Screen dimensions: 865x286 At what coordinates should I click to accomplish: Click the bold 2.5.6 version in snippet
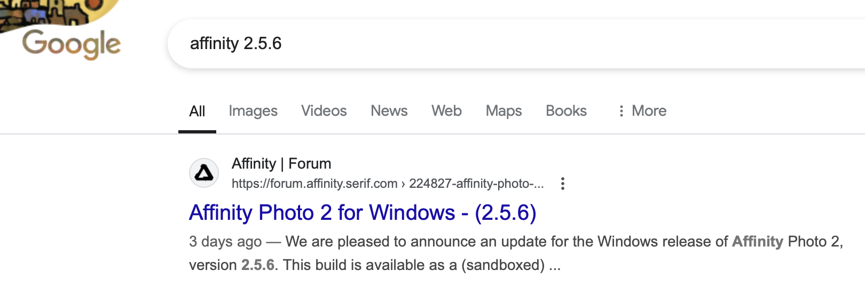coord(258,265)
